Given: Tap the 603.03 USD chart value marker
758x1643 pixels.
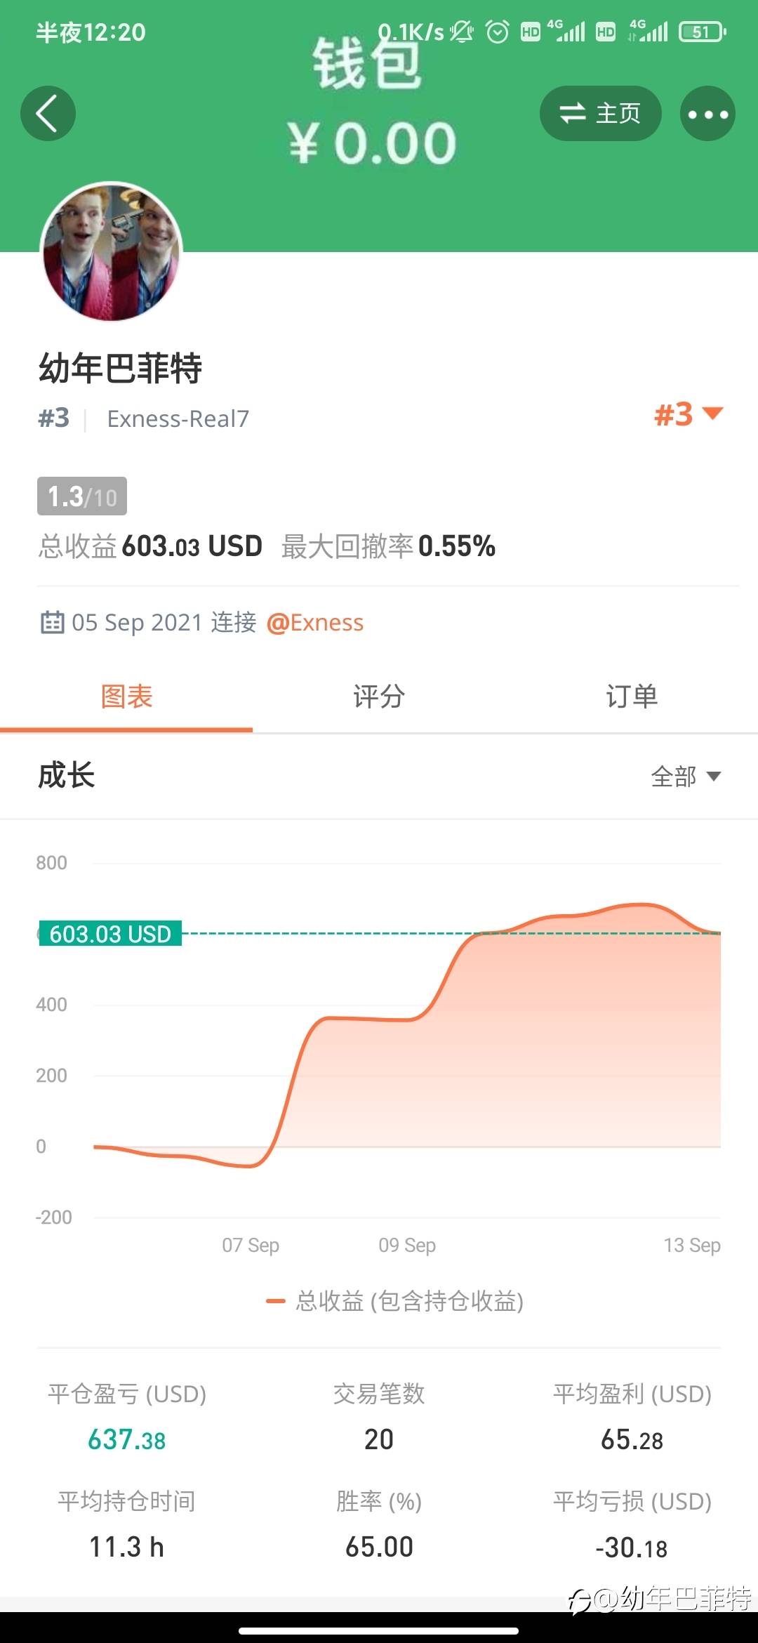Looking at the screenshot, I should 110,934.
